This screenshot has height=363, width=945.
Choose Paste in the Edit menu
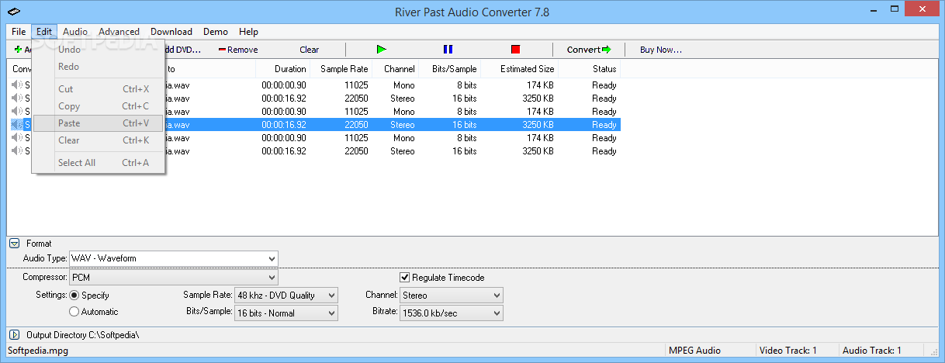[x=98, y=123]
